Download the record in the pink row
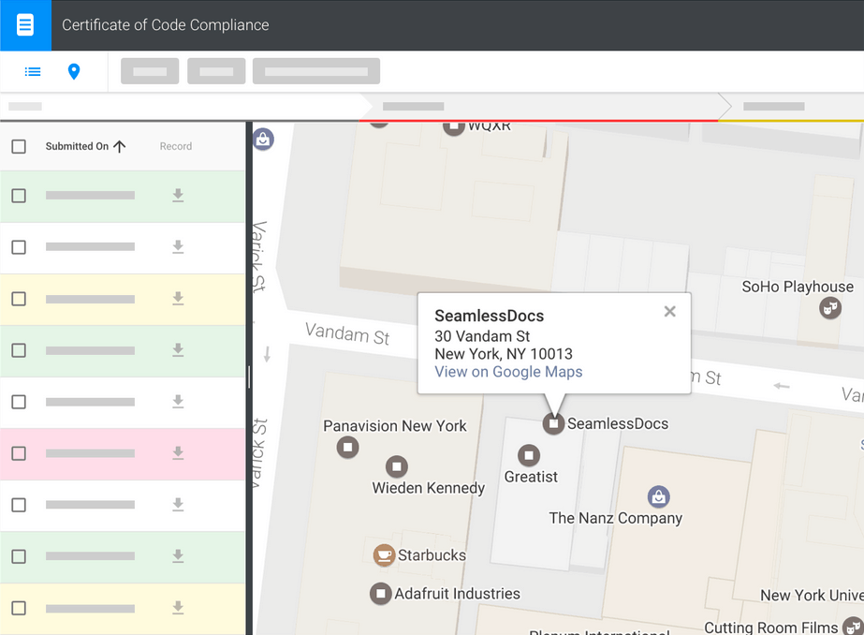The width and height of the screenshot is (864, 635). coord(178,453)
